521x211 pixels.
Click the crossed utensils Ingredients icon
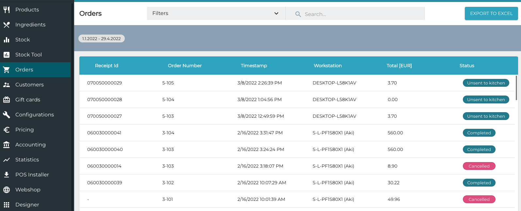7,25
